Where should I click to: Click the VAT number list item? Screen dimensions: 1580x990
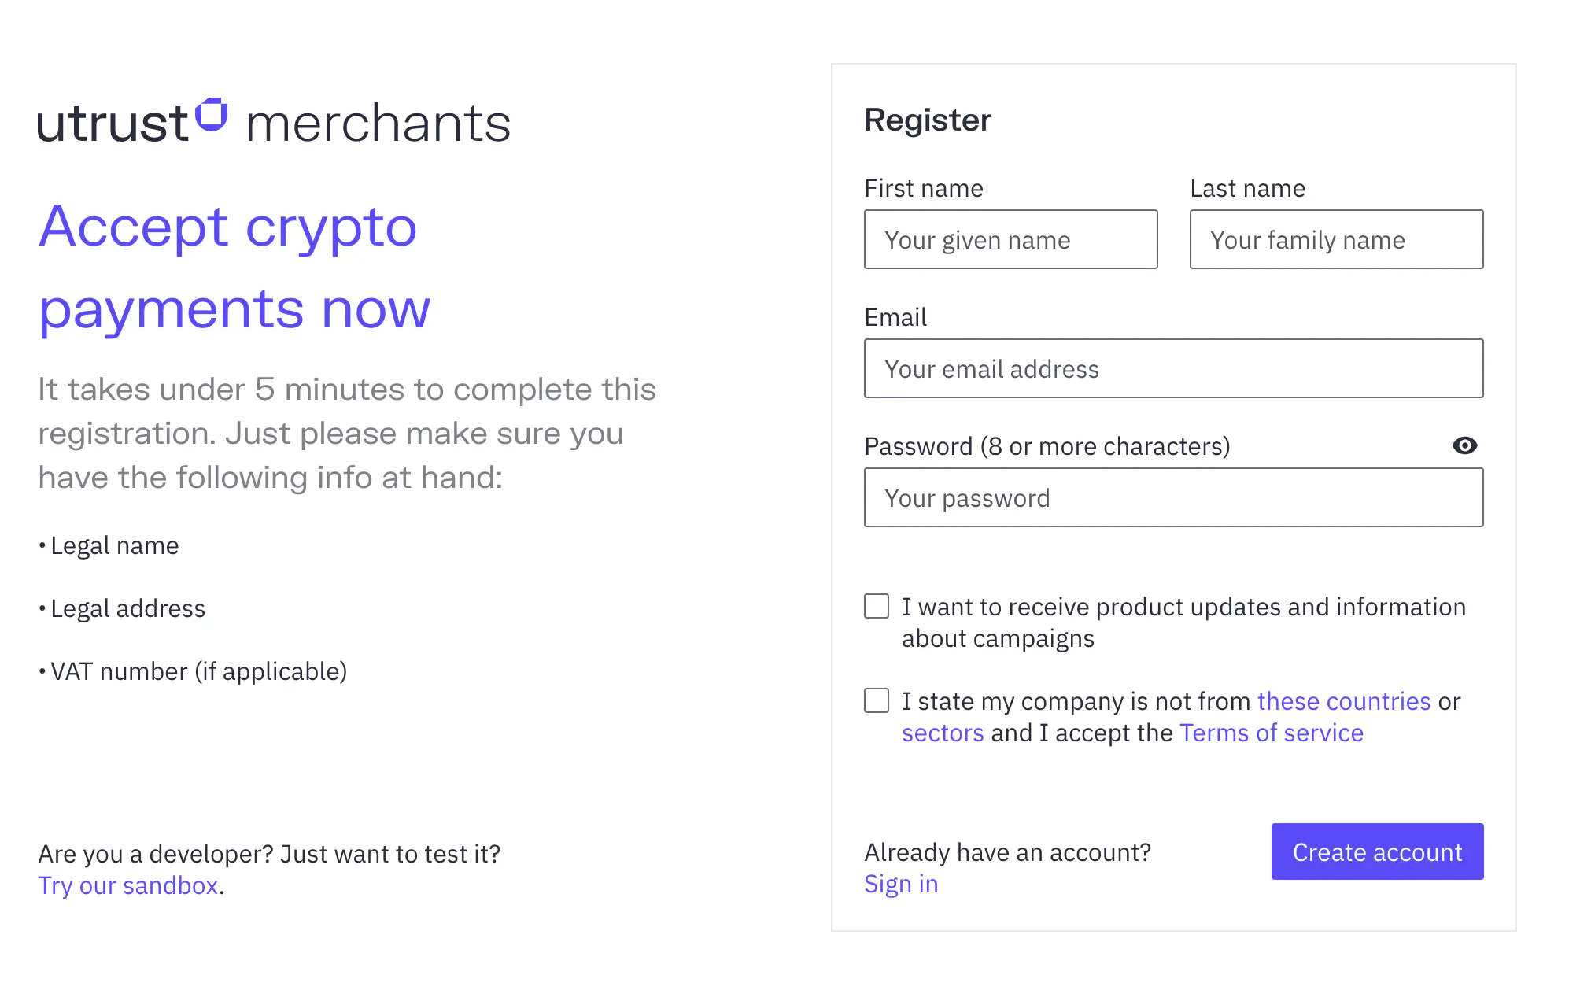coord(198,671)
